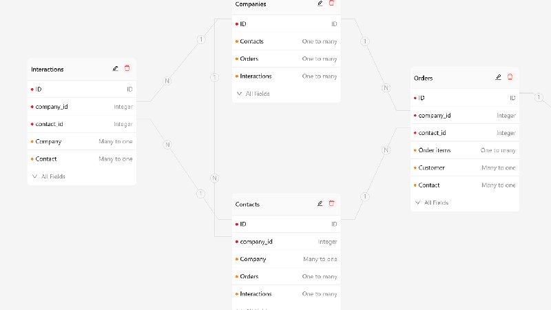Viewport: 551px width, 310px height.
Task: Select Company field in Contacts table
Action: [287, 259]
